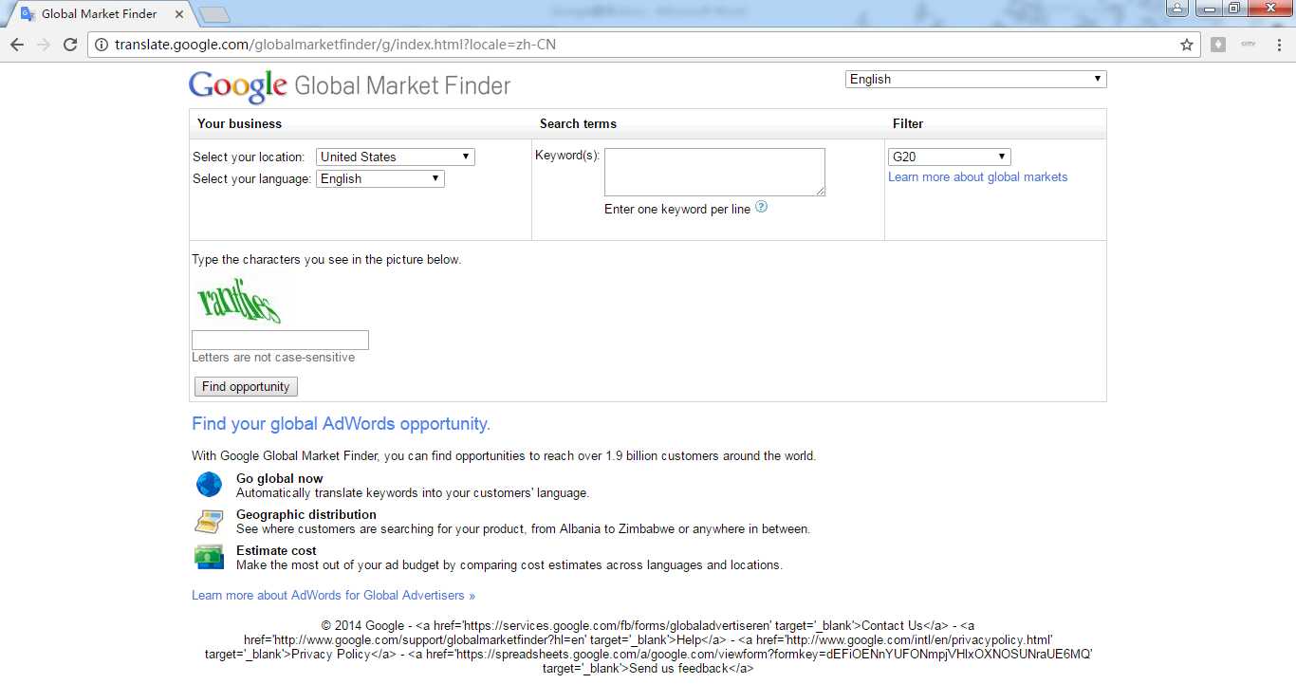Click the browser forward arrow
Viewport: 1296px width, 684px height.
coord(44,45)
